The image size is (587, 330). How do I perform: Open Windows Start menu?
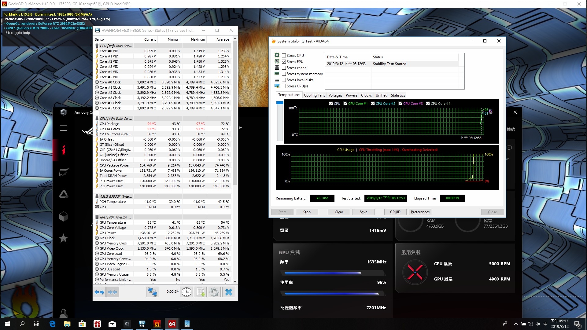tap(7, 324)
